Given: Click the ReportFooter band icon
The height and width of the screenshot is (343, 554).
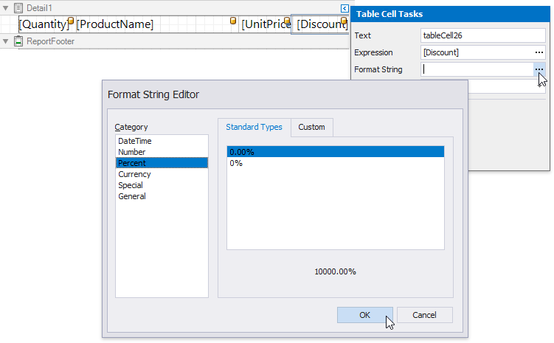Looking at the screenshot, I should point(18,41).
